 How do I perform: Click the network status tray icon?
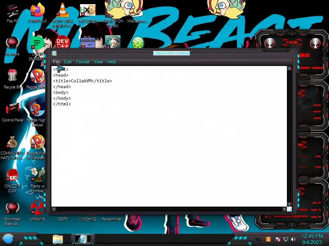click(x=286, y=239)
